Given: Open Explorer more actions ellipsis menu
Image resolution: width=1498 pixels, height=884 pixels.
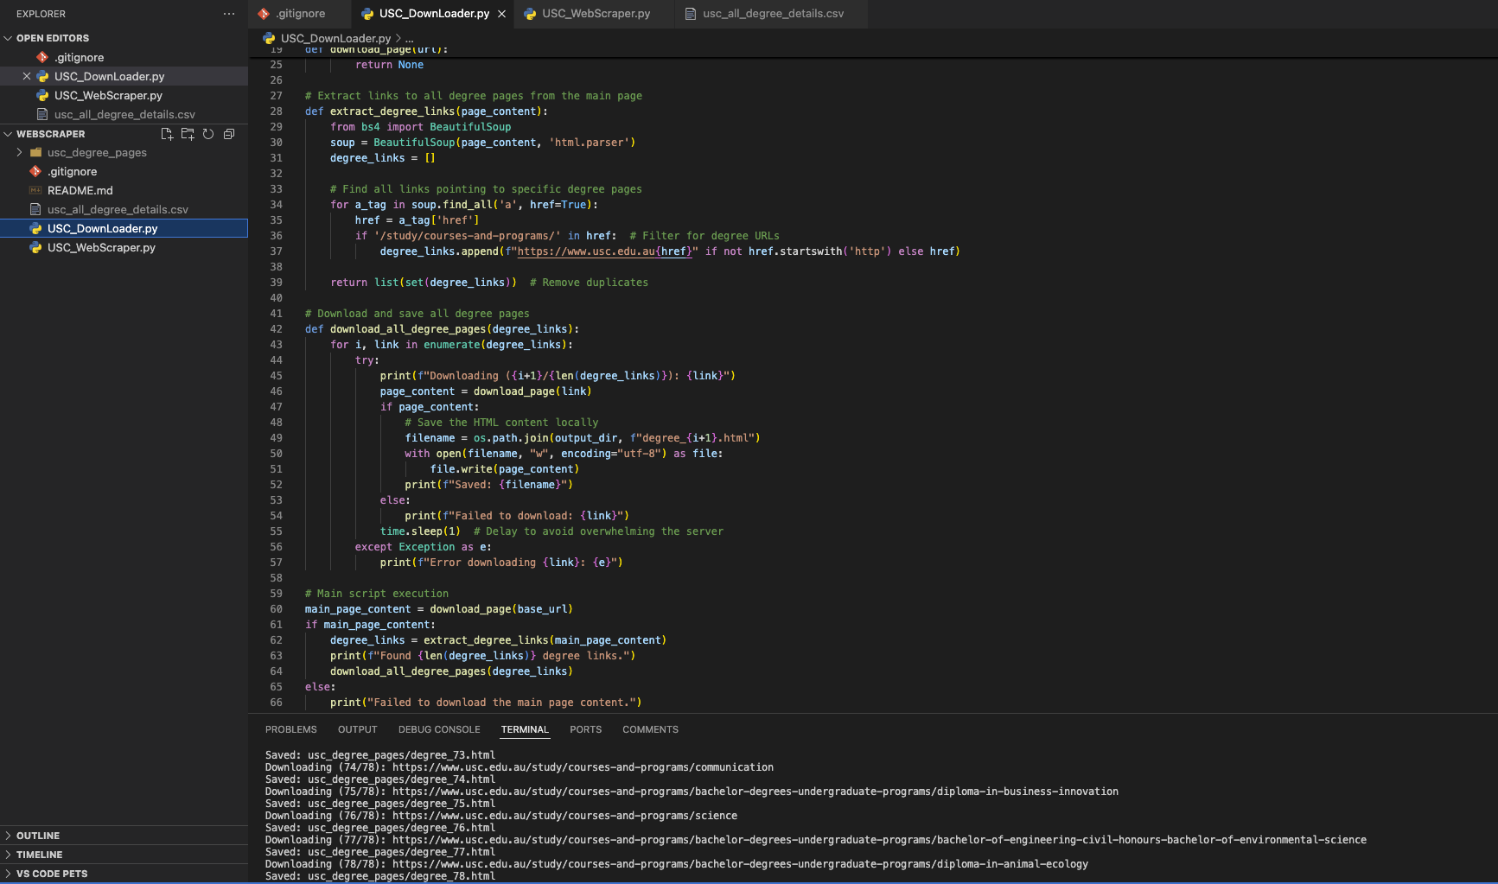Looking at the screenshot, I should click(x=229, y=14).
